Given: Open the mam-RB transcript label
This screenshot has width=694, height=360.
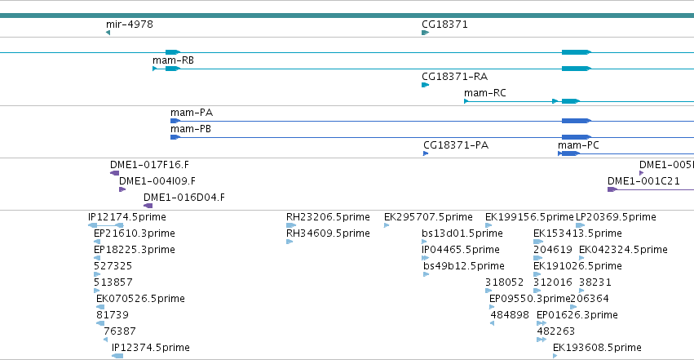Looking at the screenshot, I should point(173,60).
